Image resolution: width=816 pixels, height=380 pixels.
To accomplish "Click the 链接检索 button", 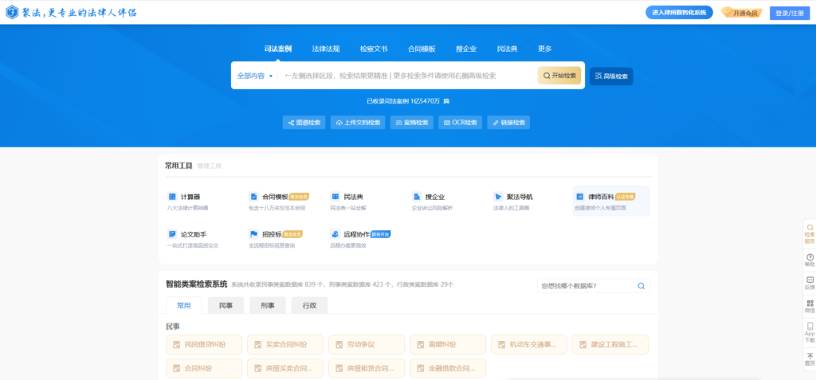I will coord(508,123).
